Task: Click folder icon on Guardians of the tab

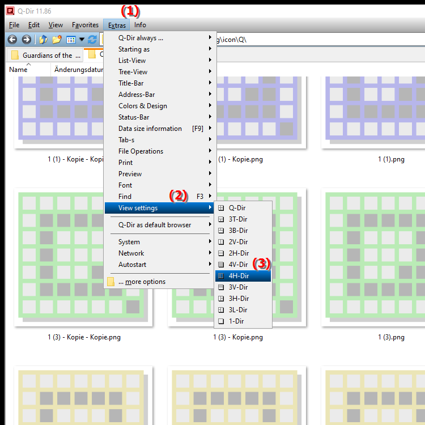Action: [15, 55]
